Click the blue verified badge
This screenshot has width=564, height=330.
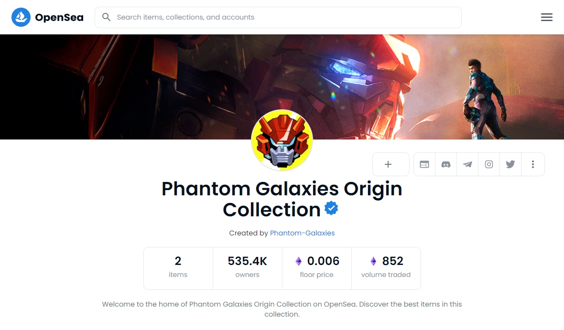[331, 208]
